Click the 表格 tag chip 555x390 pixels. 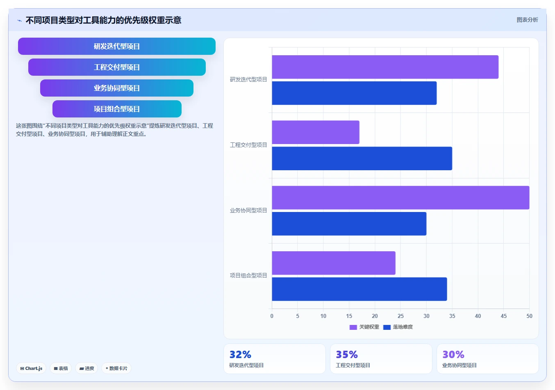coord(61,368)
